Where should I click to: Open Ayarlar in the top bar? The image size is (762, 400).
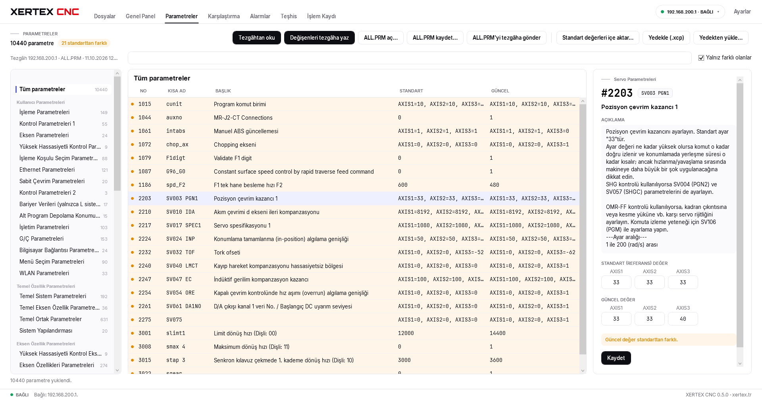click(x=742, y=12)
